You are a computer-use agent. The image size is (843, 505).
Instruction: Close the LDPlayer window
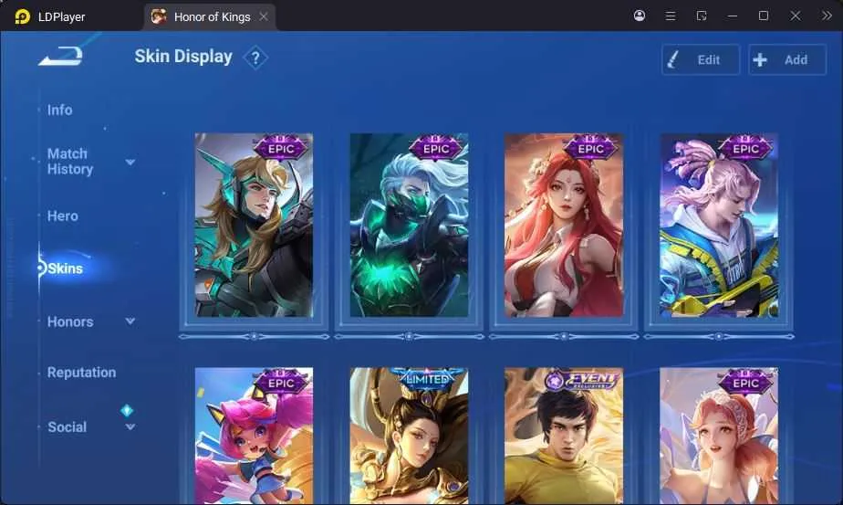click(796, 16)
